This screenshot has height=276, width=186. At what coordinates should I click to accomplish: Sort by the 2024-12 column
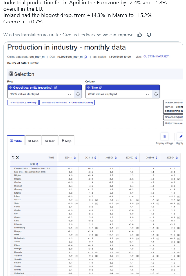95,158
